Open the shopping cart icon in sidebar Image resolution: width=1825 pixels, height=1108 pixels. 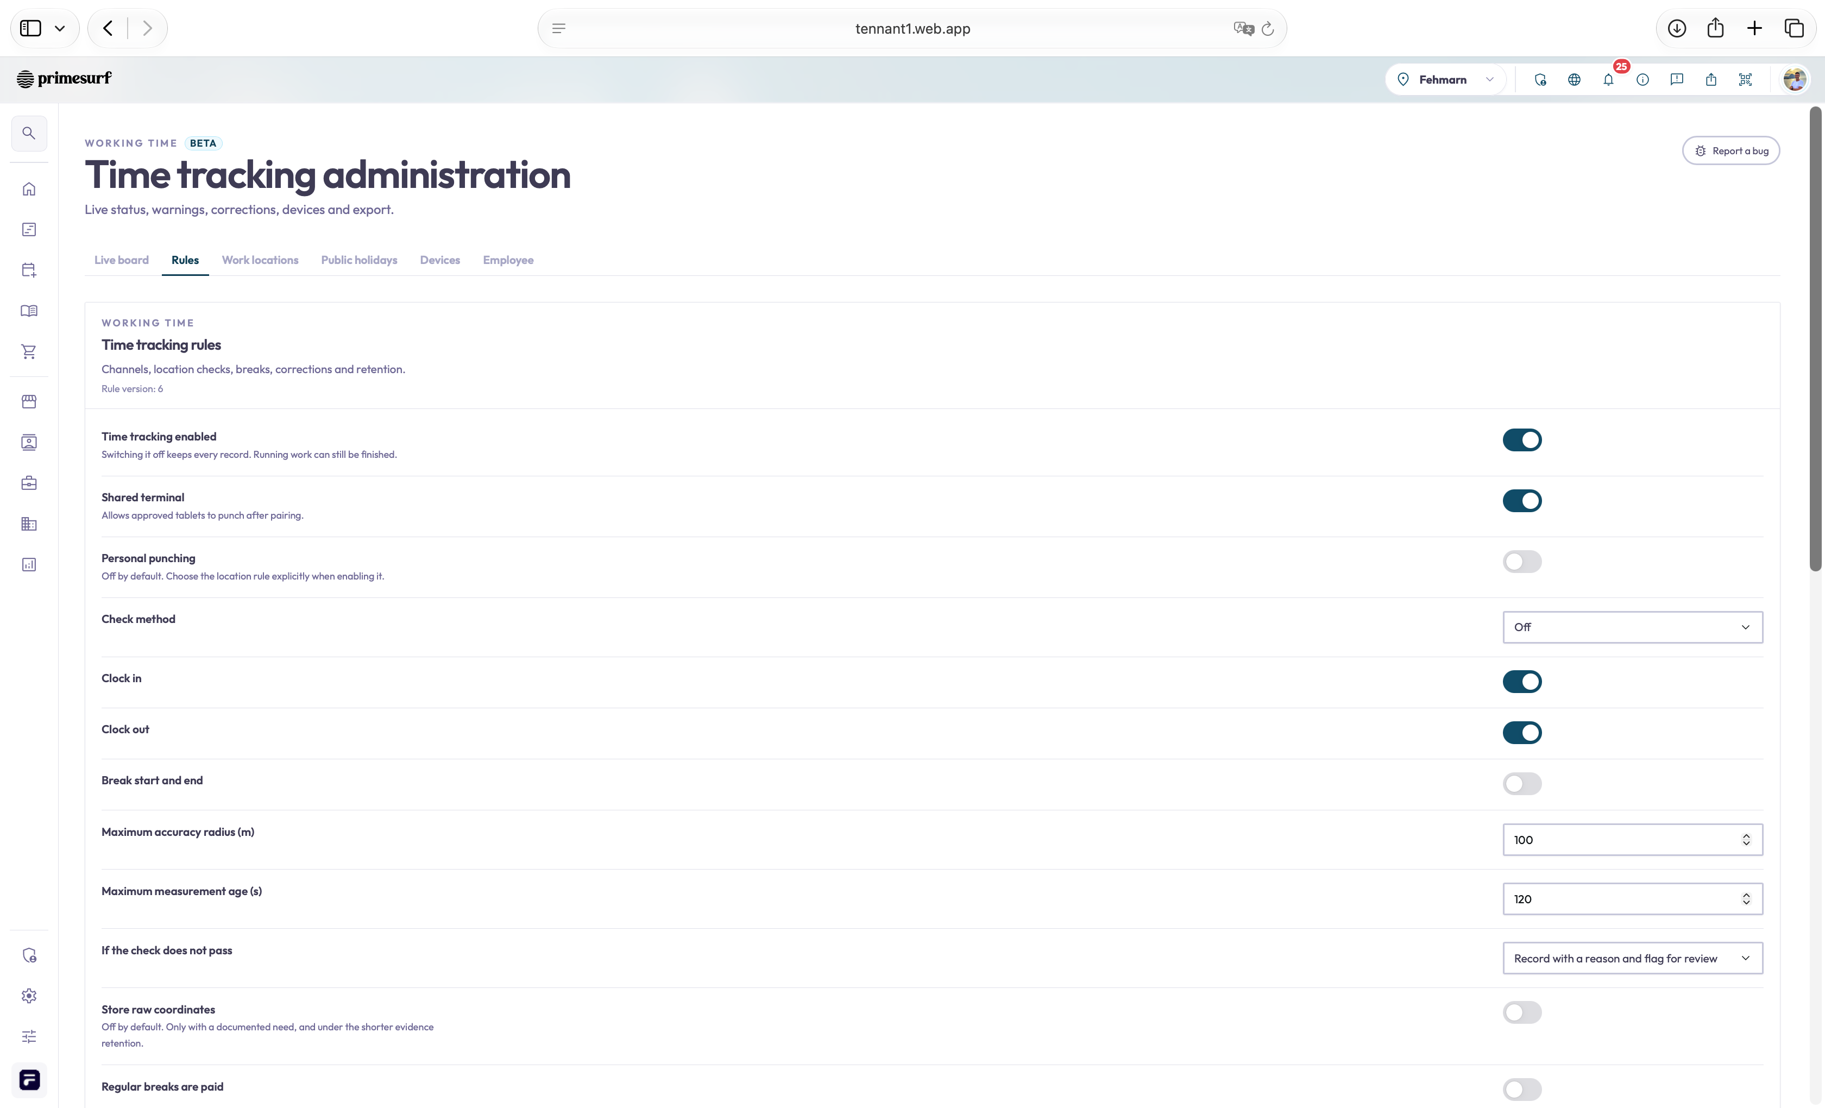29,352
